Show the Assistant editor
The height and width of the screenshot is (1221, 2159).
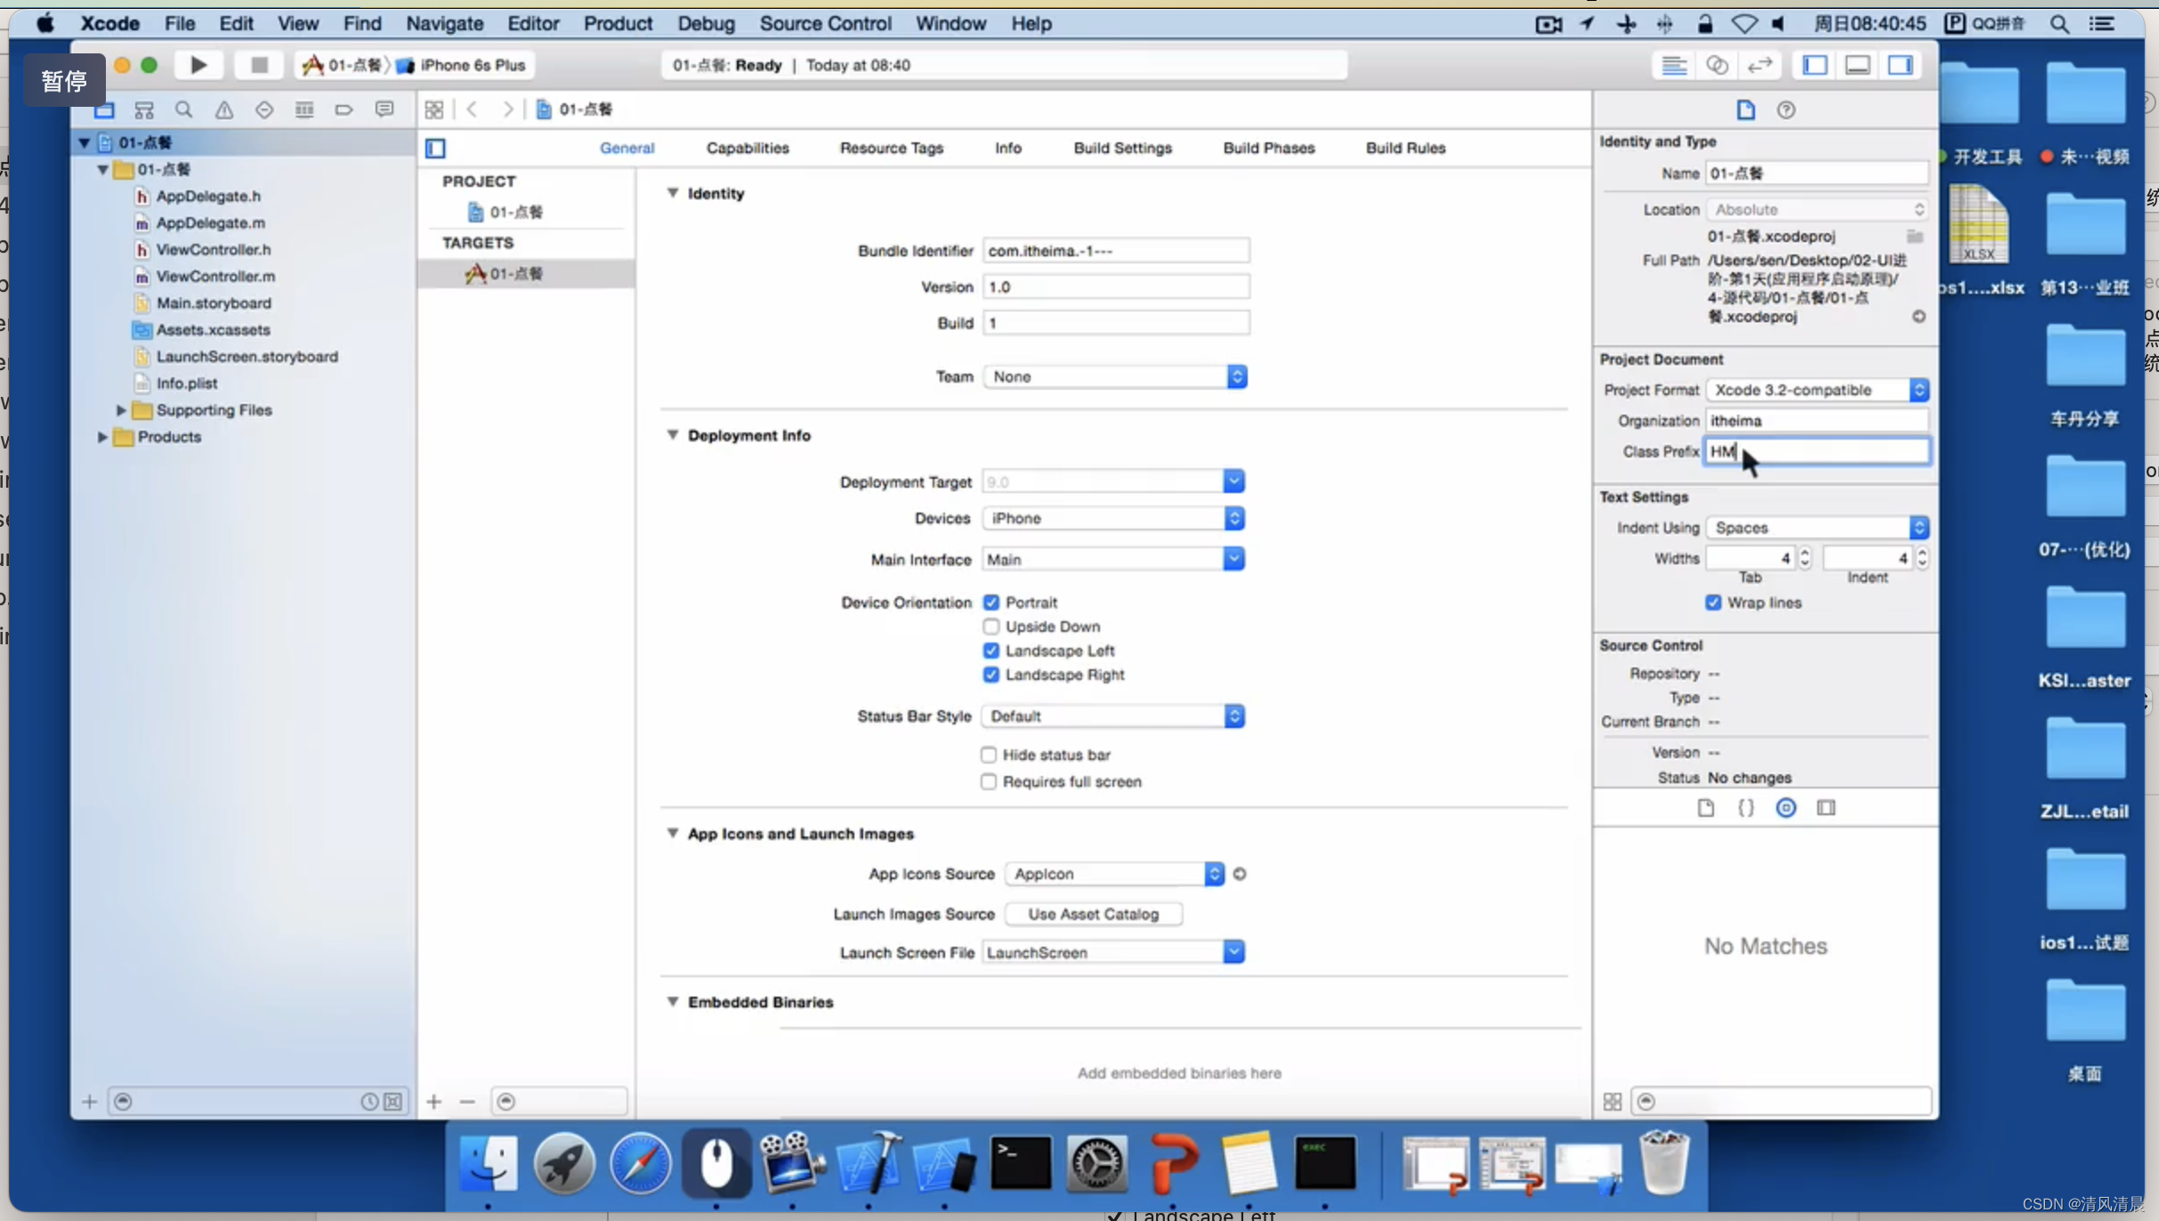(1717, 65)
